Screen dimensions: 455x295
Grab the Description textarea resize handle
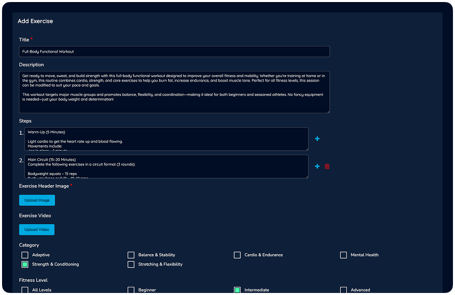click(327, 111)
